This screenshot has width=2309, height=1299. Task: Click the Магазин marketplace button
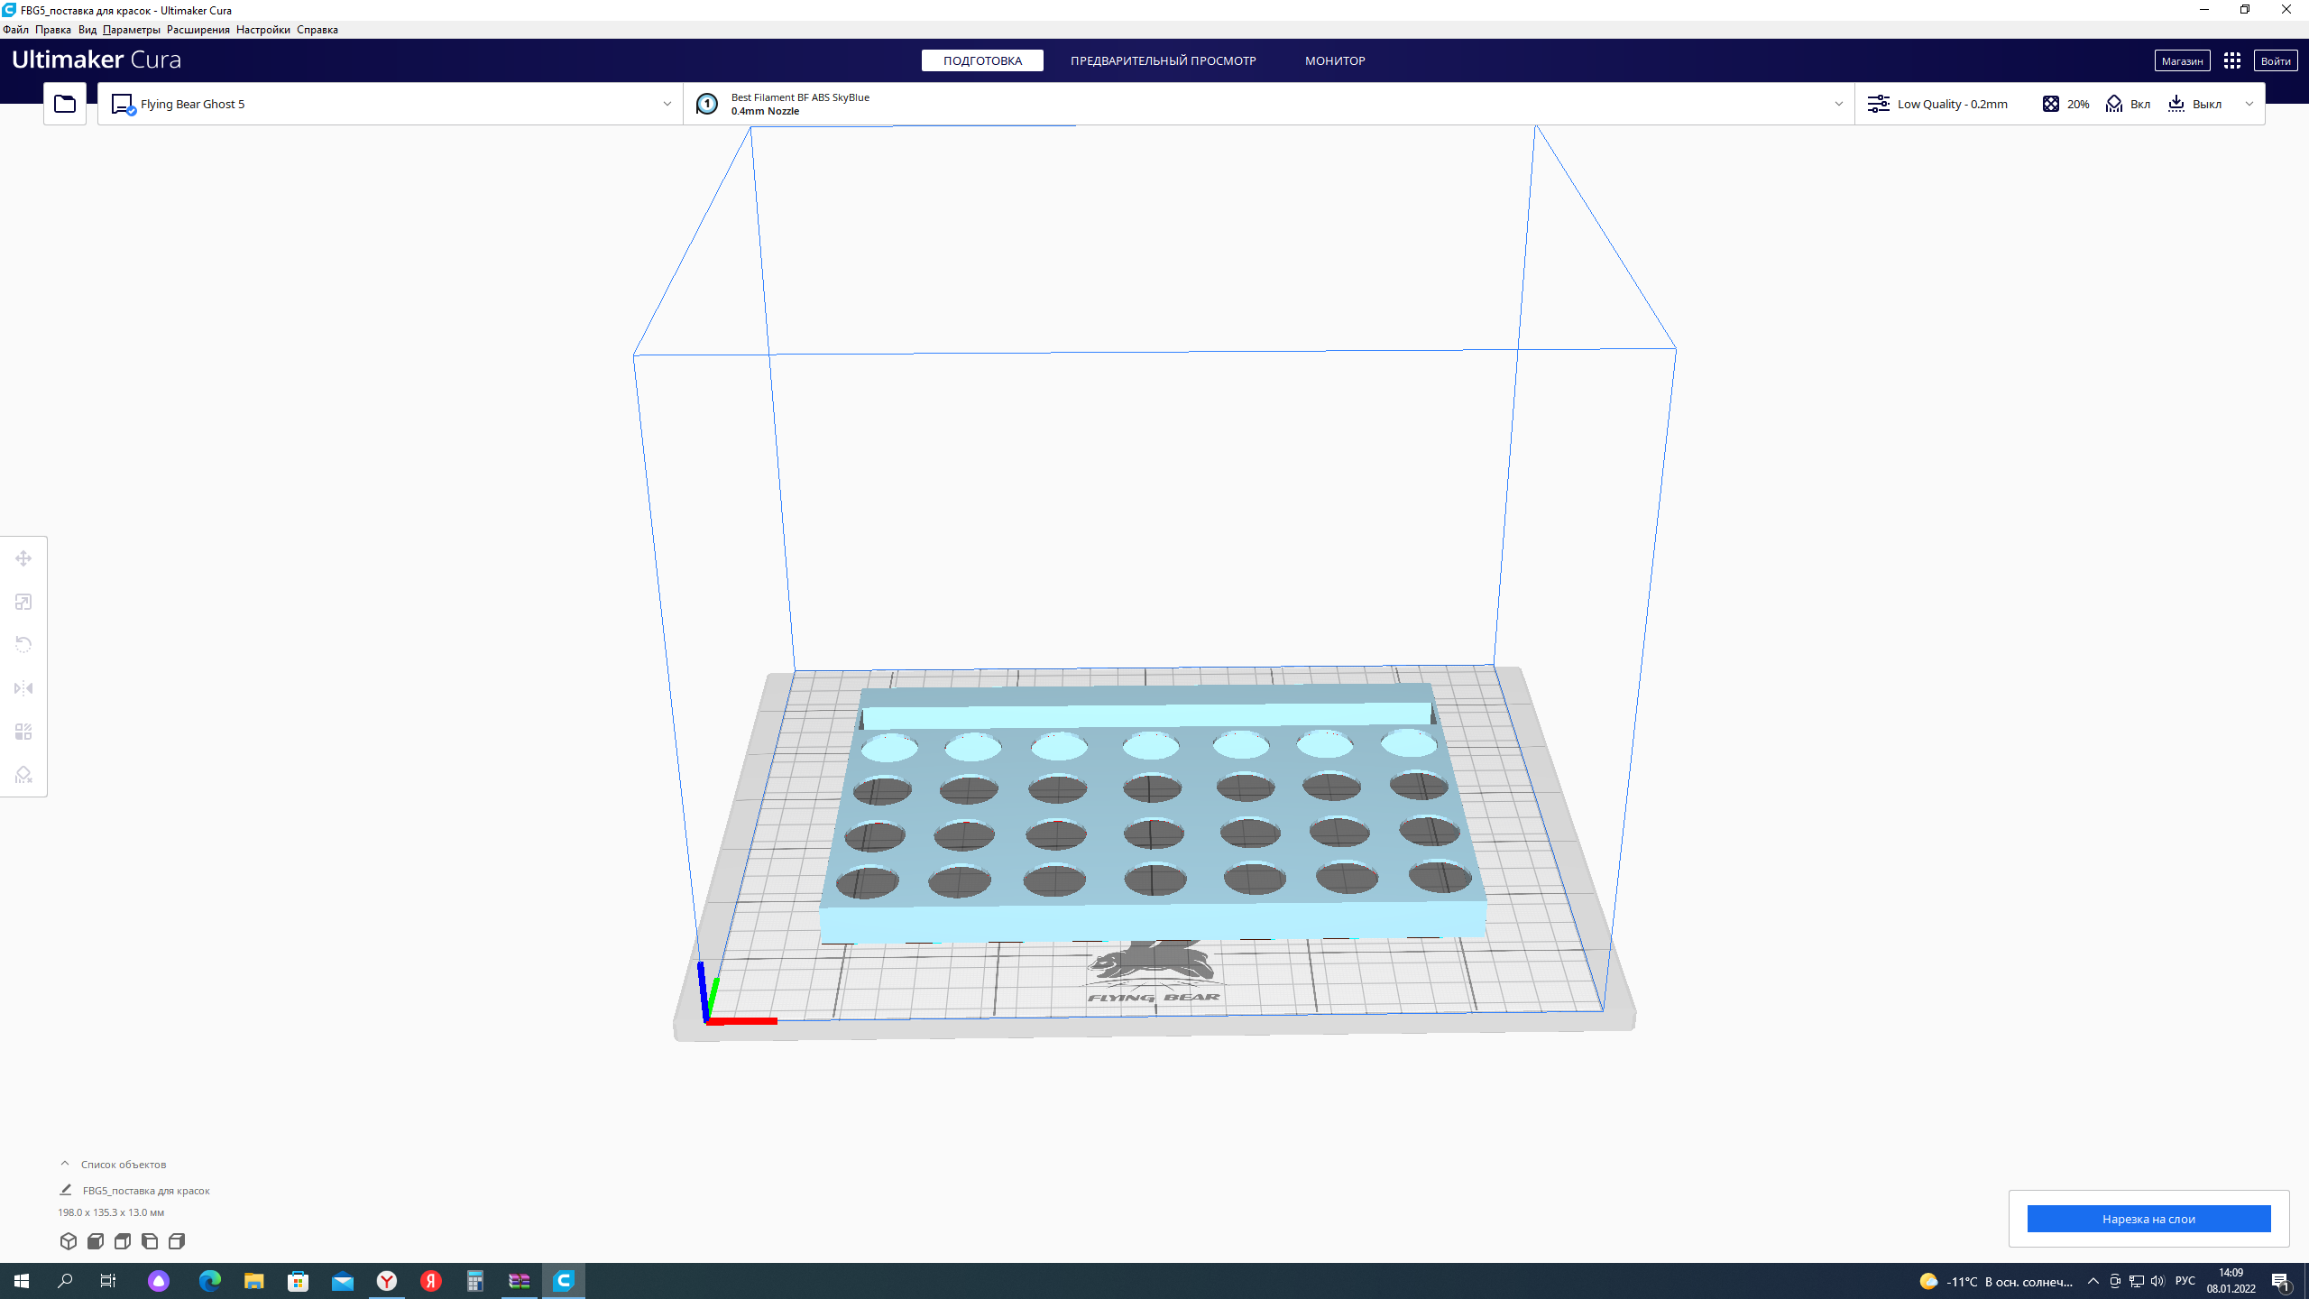[x=2182, y=60]
